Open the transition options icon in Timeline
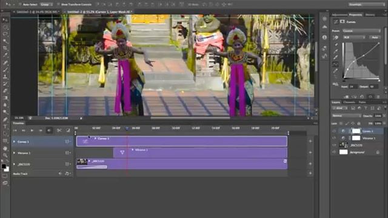 68,130
